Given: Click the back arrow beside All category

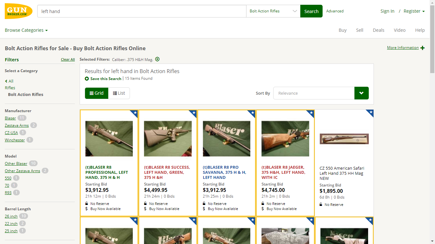Looking at the screenshot, I should click(x=6, y=81).
